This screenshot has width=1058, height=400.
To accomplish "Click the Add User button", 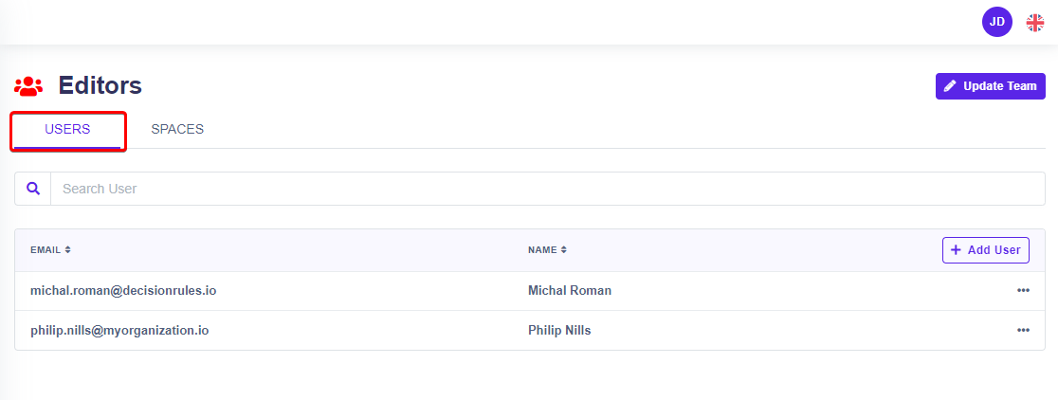I will point(985,250).
